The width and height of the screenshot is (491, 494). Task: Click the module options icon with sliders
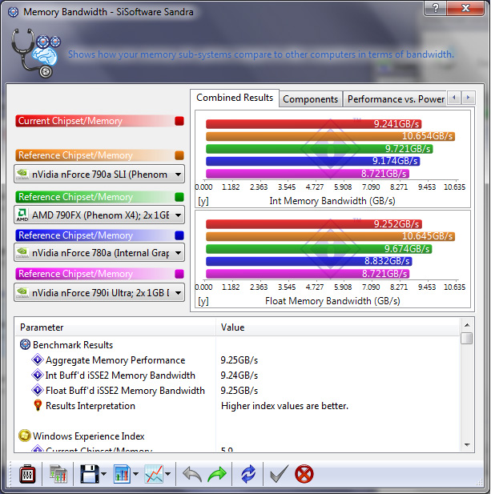coord(27,474)
